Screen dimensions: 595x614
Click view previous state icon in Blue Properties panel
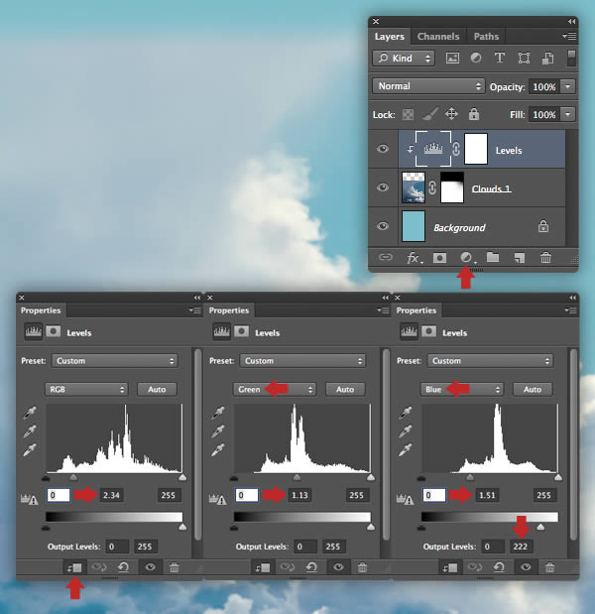(474, 567)
